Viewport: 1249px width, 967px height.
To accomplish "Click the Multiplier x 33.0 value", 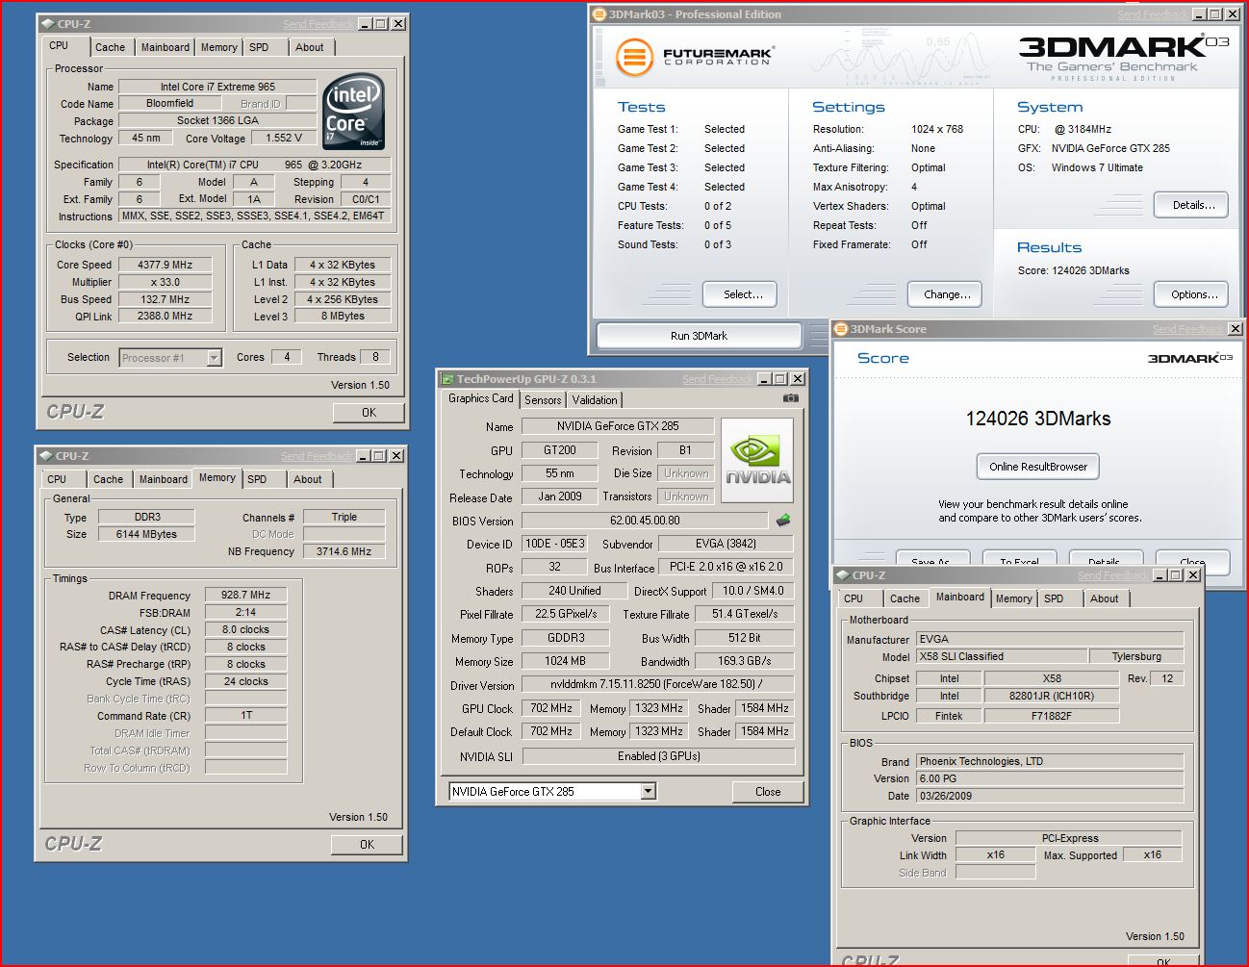I will 165,282.
